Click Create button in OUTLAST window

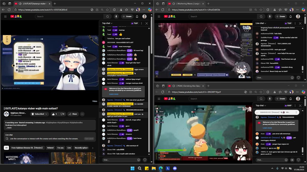click(127, 16)
